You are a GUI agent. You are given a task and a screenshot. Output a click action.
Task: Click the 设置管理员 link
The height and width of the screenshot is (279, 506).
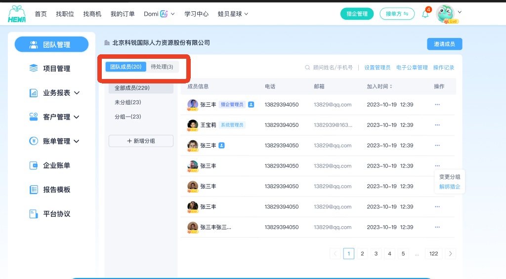click(x=377, y=68)
